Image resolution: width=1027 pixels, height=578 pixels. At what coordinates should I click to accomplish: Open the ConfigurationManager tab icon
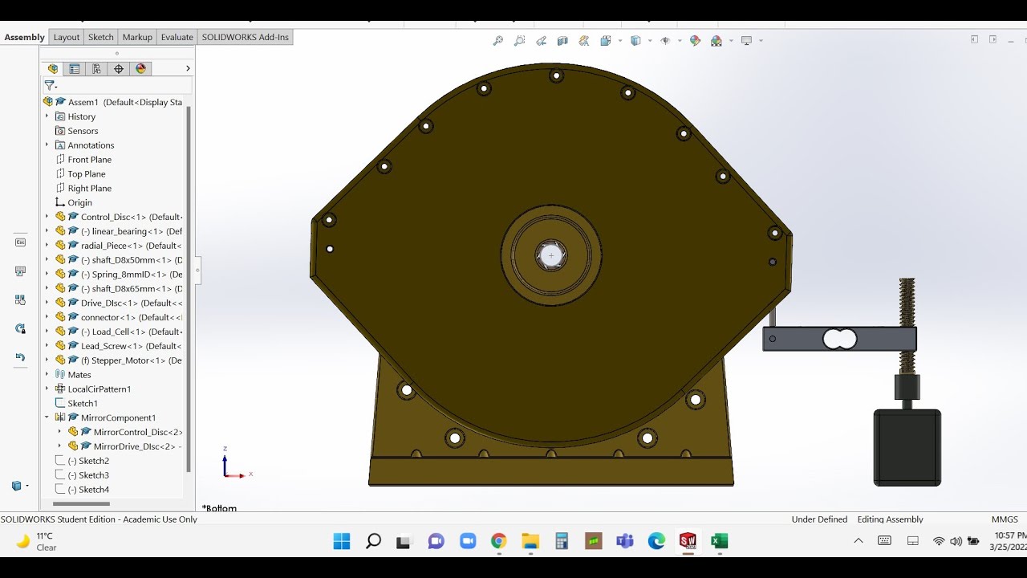[x=97, y=69]
